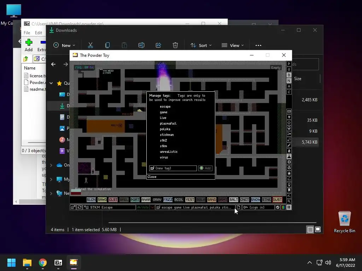Click the new tag input field
Screen dimensions: 362x271
(x=173, y=168)
